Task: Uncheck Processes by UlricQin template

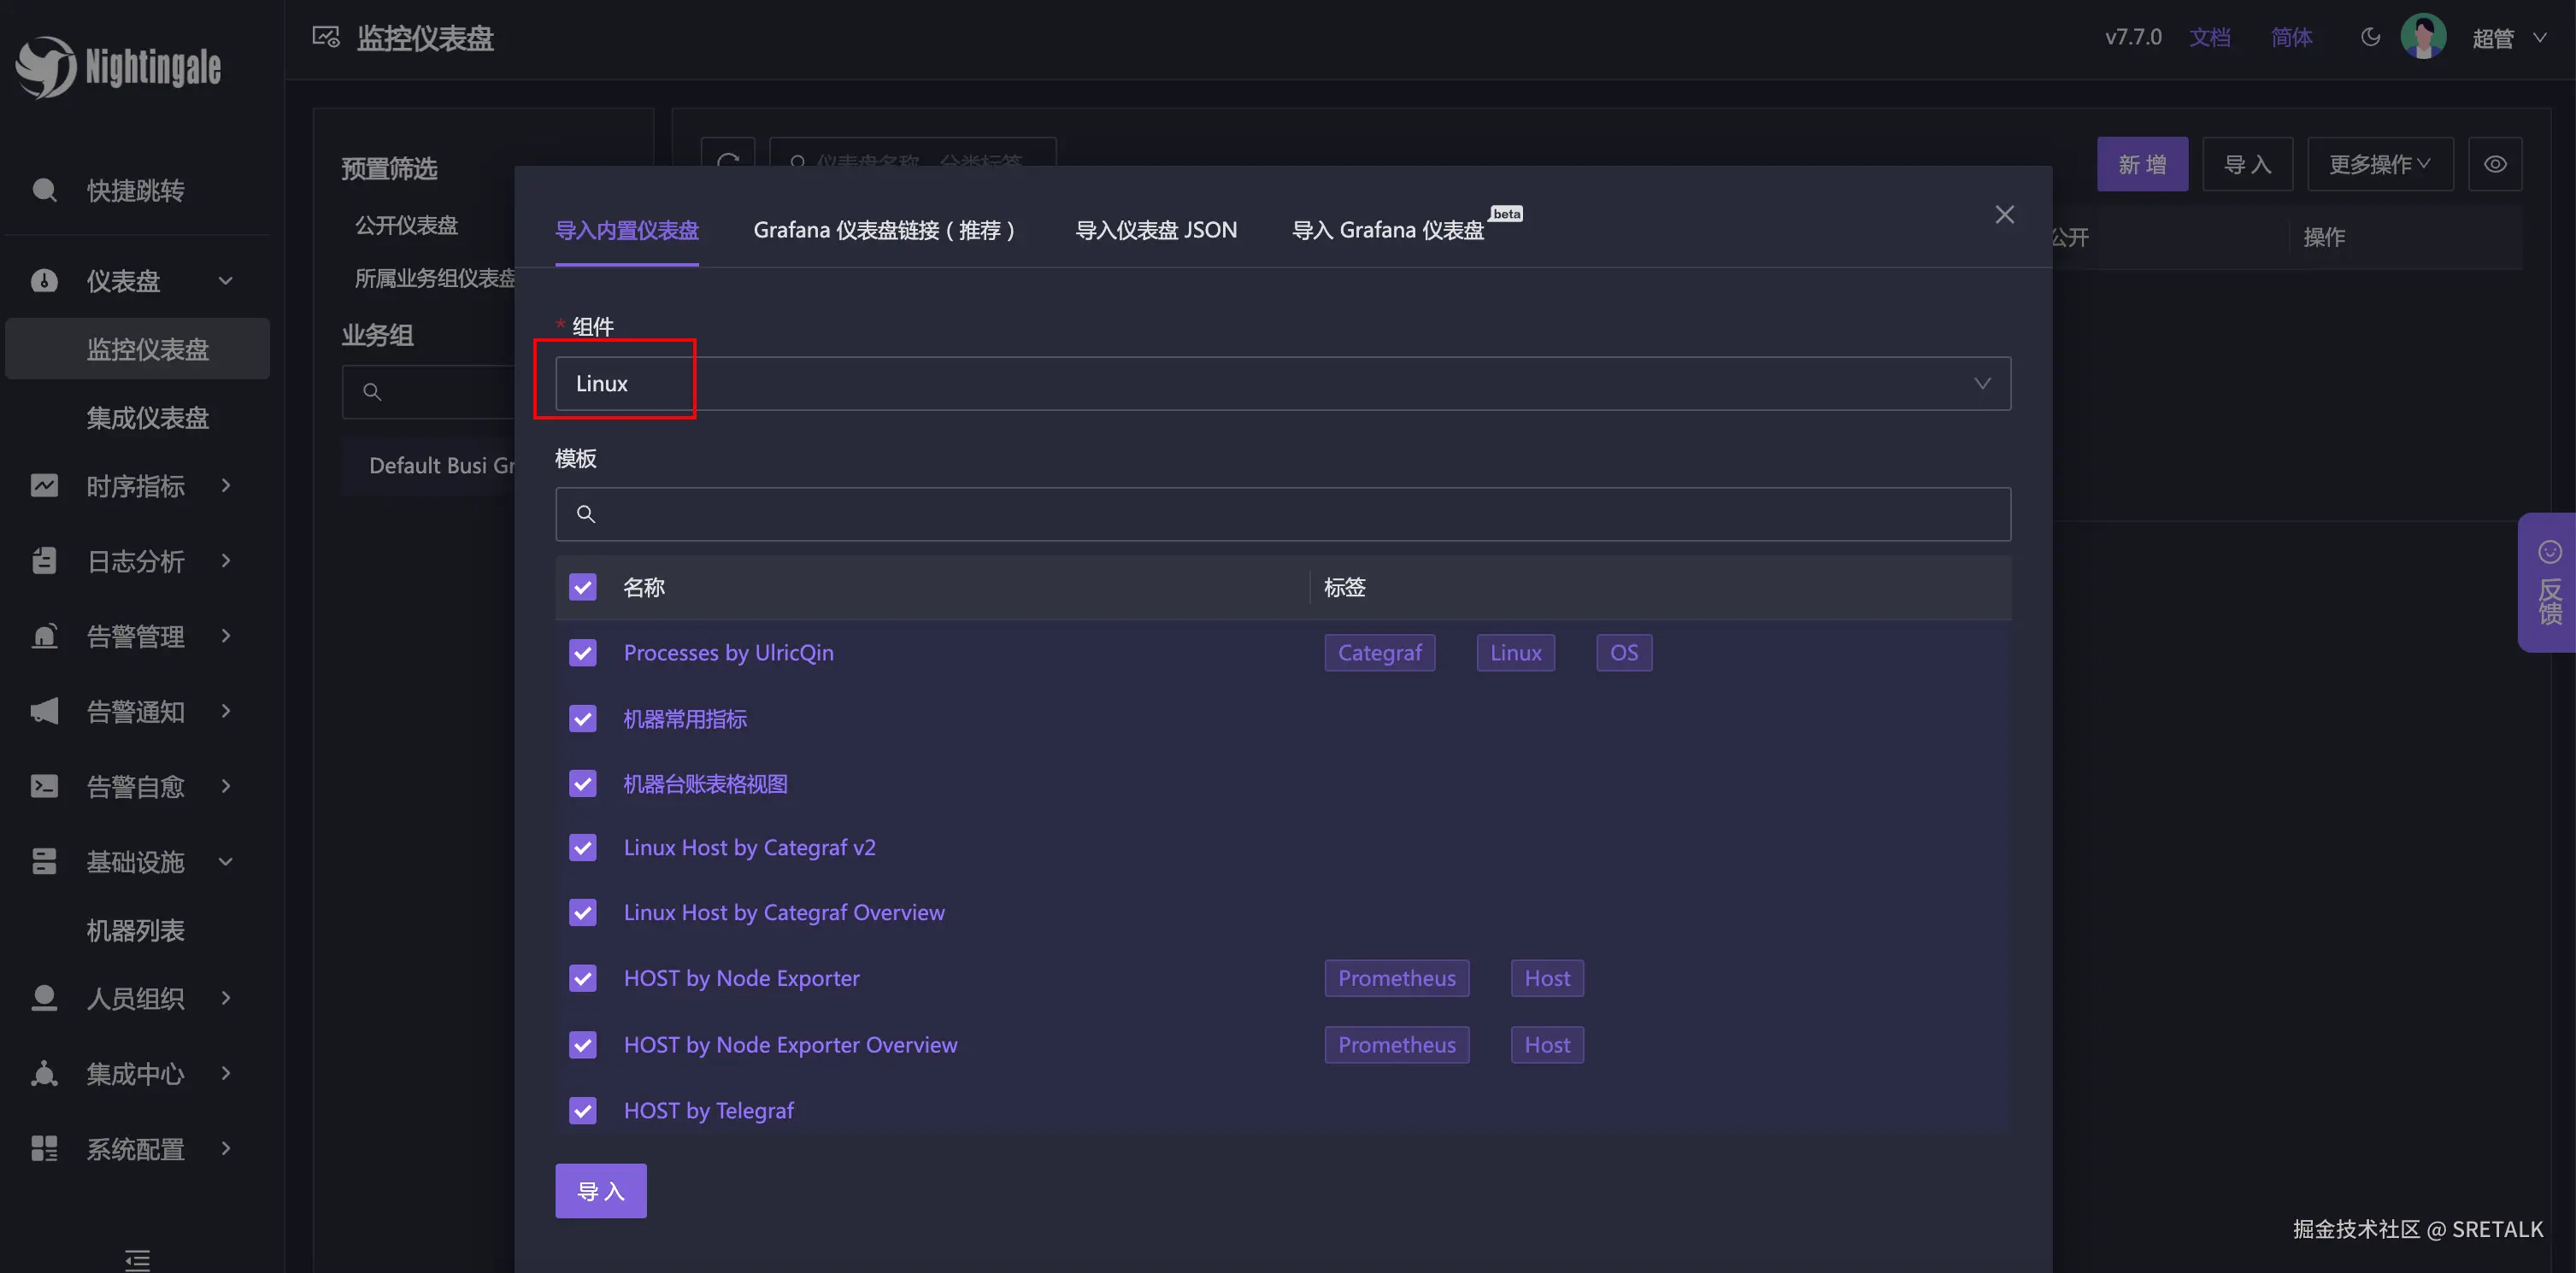Action: pos(583,652)
